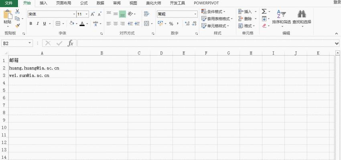Screen dimensions: 341x160
Task: Click the Clear eraser icon
Action: (264, 26)
